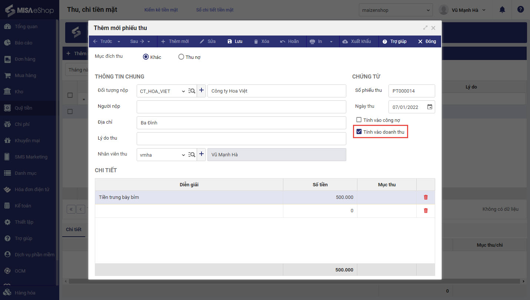Open the Kiểm kê tiền mặt link

[x=161, y=10]
